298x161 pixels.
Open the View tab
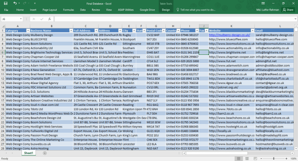(109, 10)
